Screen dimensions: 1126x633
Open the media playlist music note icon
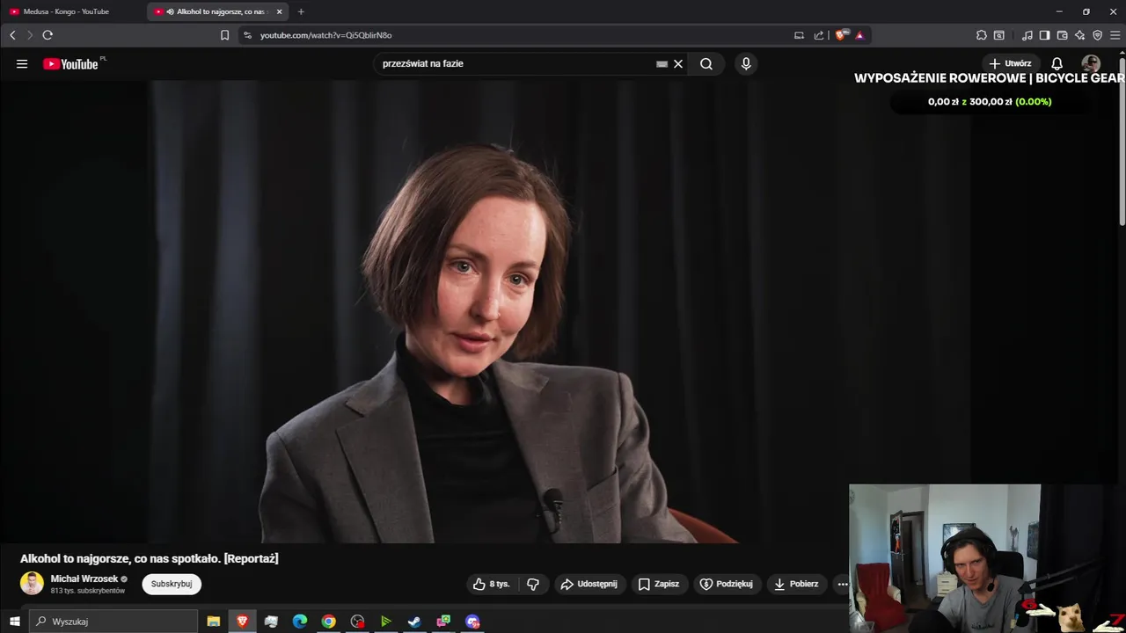point(1027,35)
